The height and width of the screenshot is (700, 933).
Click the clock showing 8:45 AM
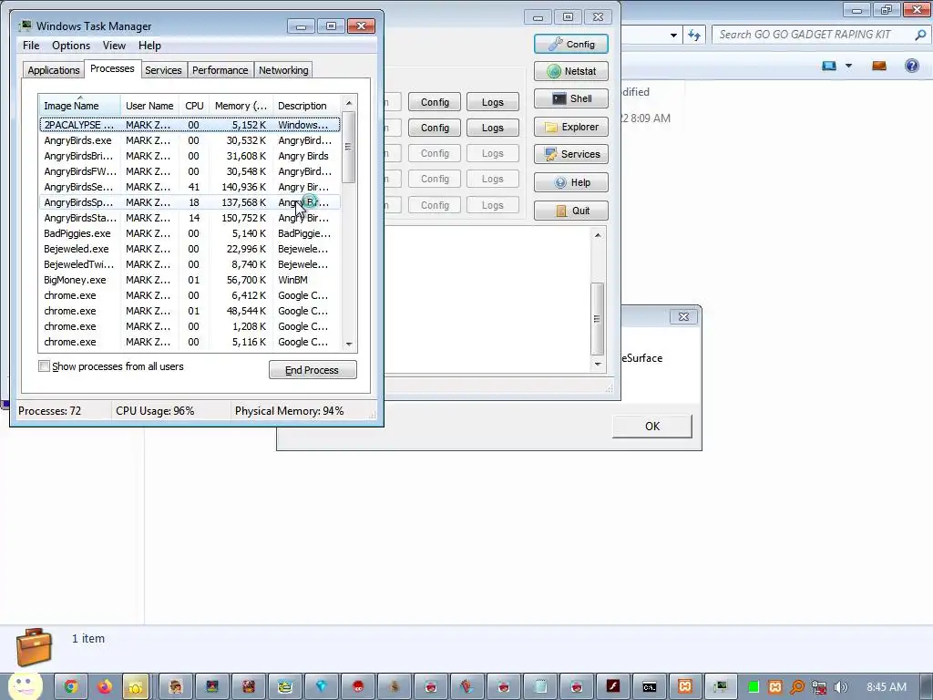coord(886,687)
